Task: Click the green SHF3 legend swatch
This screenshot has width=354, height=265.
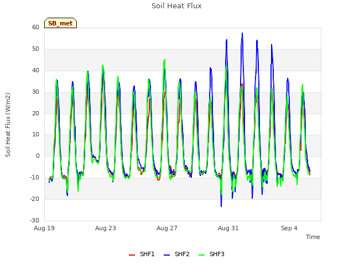Action: coord(201,255)
